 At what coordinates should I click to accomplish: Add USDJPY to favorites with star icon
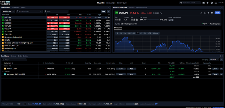(x=208, y=13)
